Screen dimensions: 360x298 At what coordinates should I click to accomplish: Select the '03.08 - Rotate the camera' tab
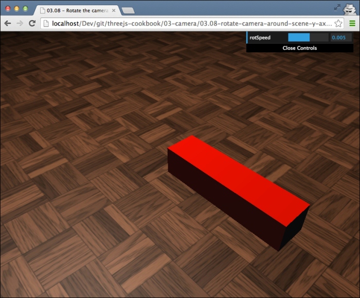pyautogui.click(x=77, y=11)
